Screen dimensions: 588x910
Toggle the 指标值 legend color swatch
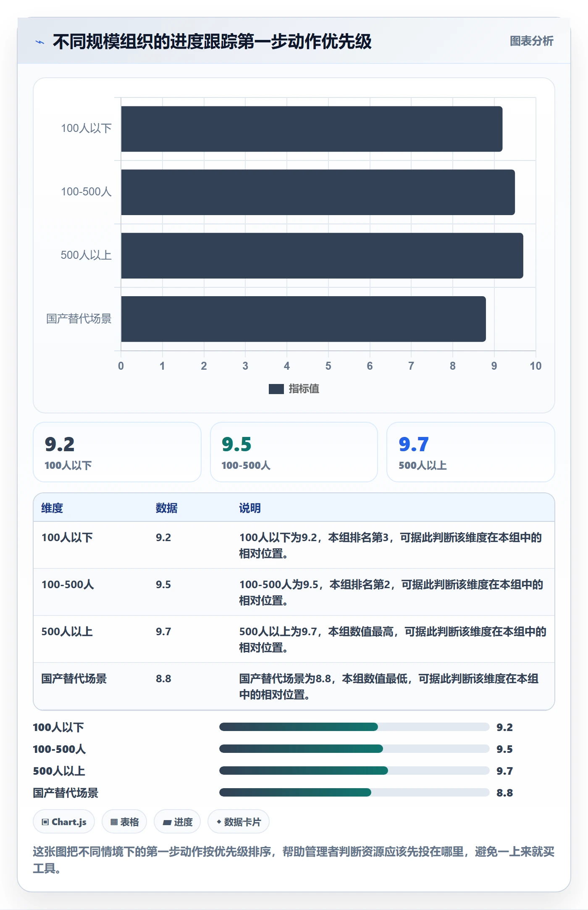click(276, 389)
